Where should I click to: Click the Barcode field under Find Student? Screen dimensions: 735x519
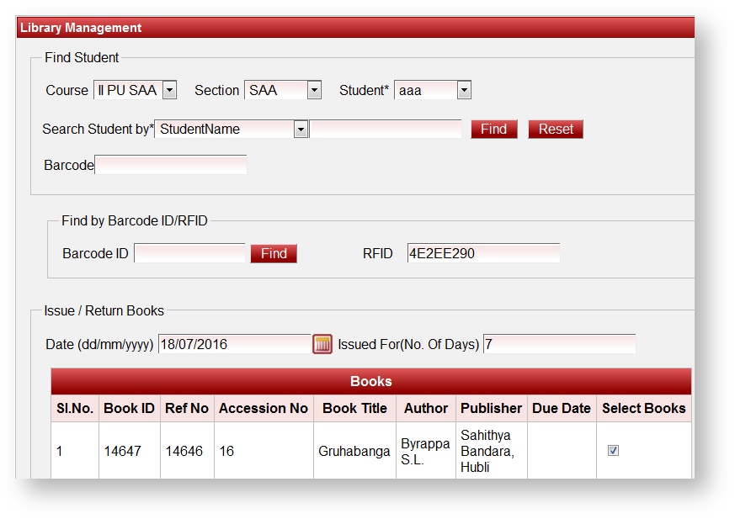tap(171, 166)
